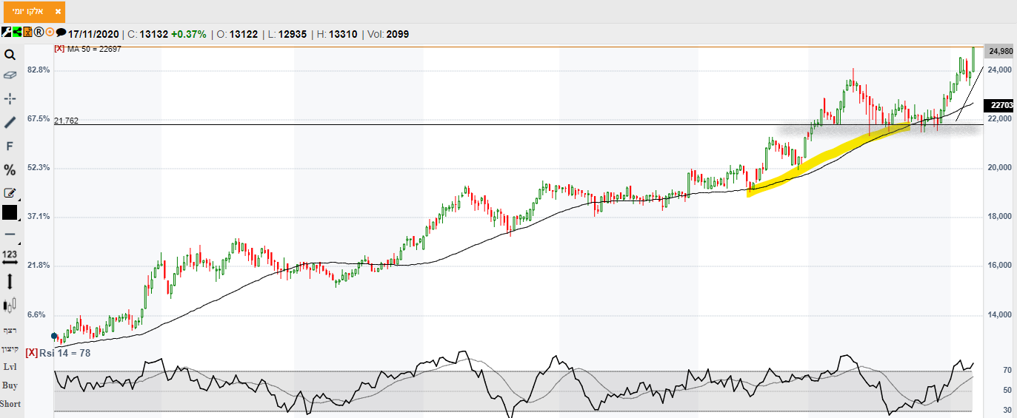
Task: Click the Buy button
Action: pyautogui.click(x=10, y=385)
